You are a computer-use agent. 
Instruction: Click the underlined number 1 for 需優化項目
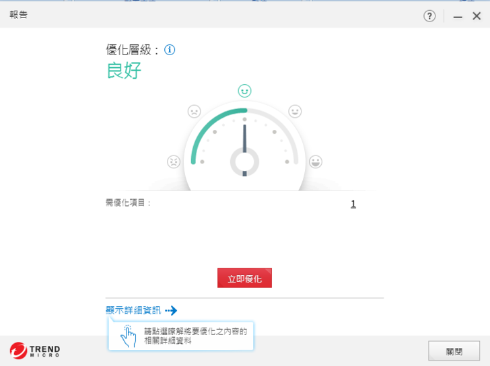click(x=353, y=204)
